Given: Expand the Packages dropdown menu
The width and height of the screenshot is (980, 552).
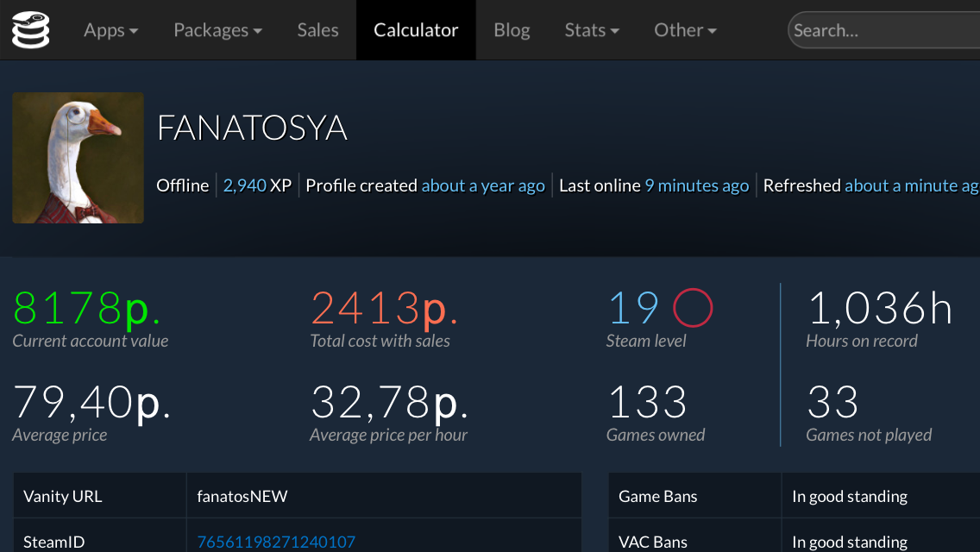Looking at the screenshot, I should [217, 30].
